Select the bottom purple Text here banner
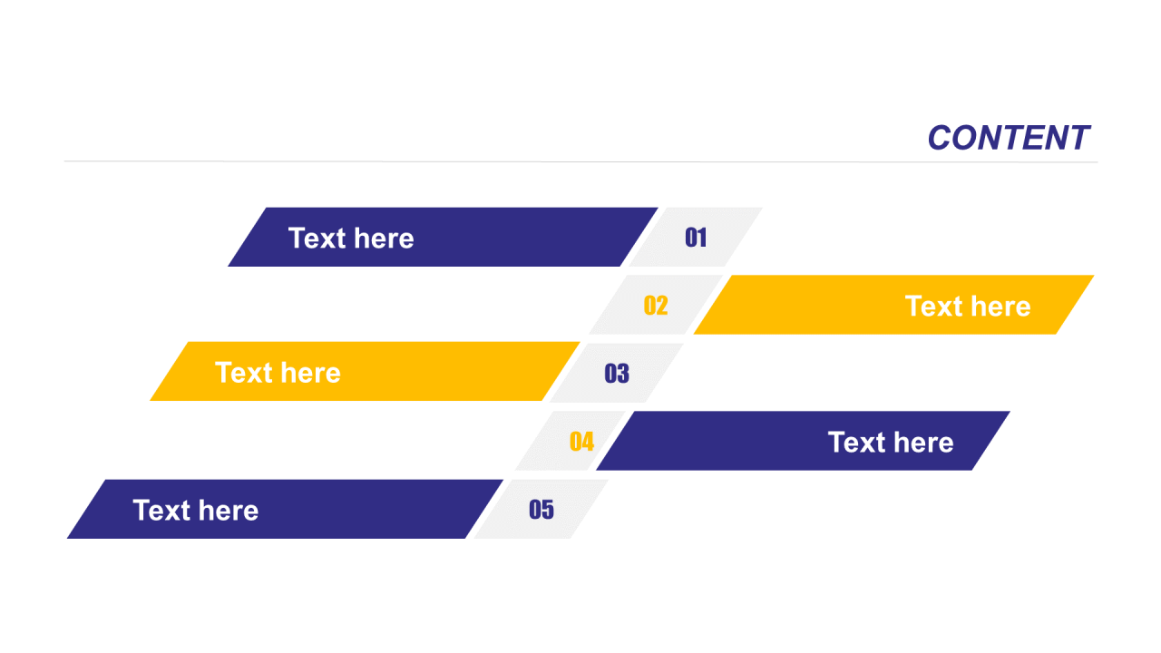 [285, 509]
